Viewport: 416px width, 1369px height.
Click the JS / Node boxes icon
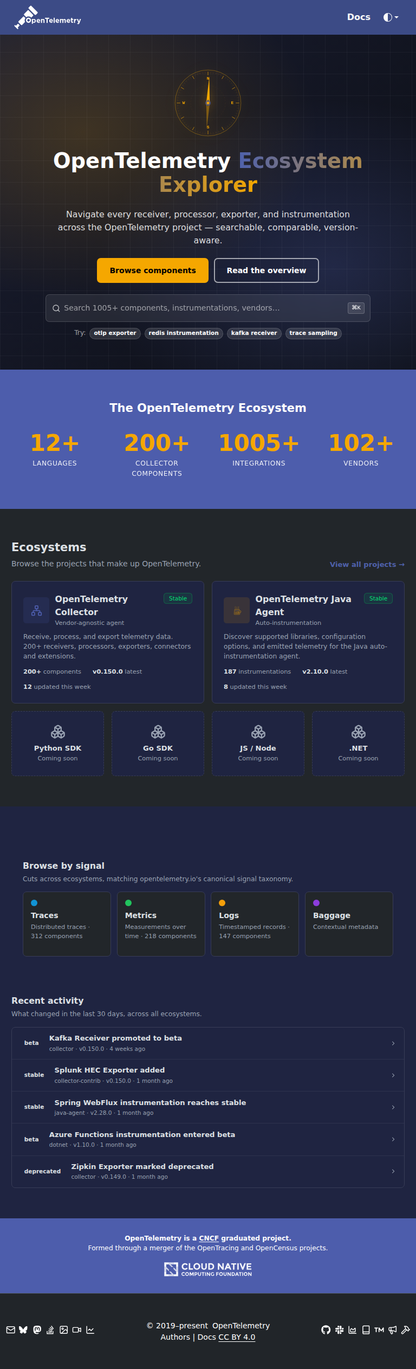coord(258,732)
